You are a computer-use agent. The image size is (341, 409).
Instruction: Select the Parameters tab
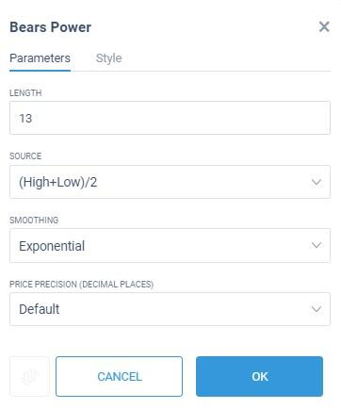pos(40,58)
